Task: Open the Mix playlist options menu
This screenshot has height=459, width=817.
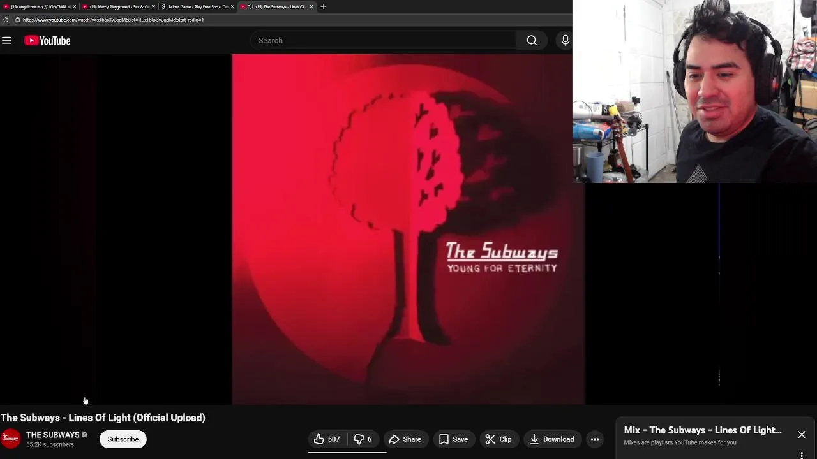Action: 802,455
